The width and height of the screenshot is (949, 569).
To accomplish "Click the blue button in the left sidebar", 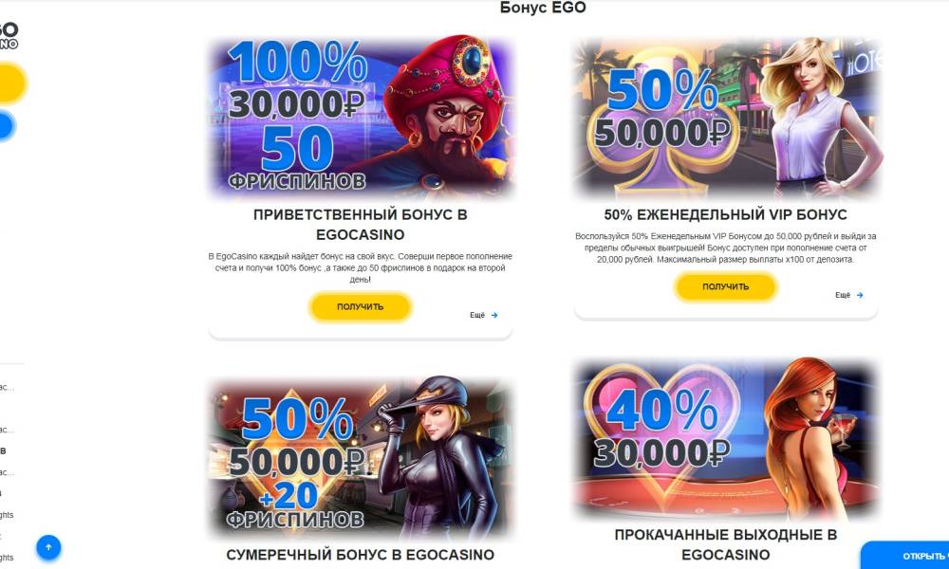I will tap(7, 126).
